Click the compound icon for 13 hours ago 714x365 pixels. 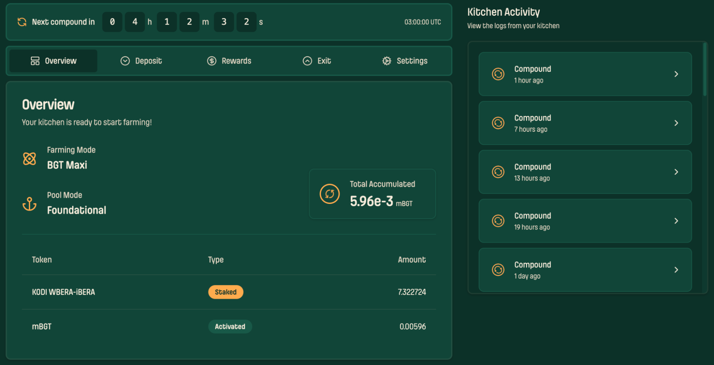tap(498, 172)
